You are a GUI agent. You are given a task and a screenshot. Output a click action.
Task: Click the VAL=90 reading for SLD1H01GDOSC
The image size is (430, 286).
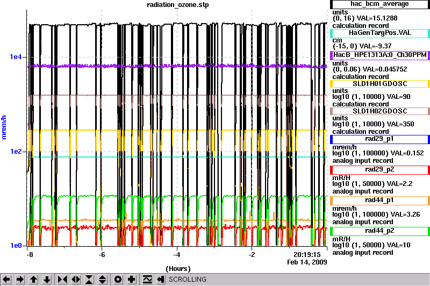(398, 97)
